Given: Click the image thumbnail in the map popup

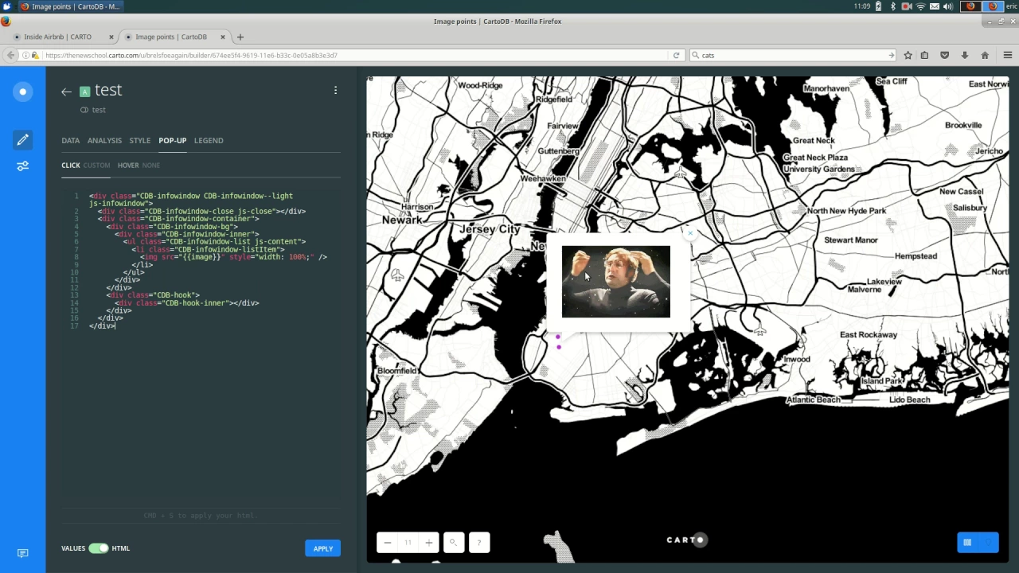Looking at the screenshot, I should tap(616, 282).
